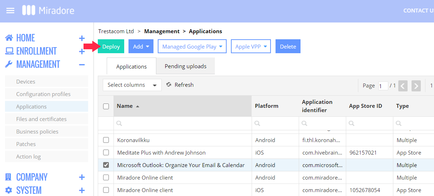The image size is (434, 196).
Task: Click search icon in Name filter
Action: pos(119,123)
